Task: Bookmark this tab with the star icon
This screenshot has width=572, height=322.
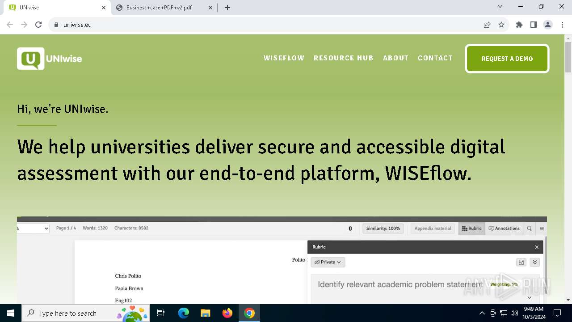Action: [x=501, y=25]
